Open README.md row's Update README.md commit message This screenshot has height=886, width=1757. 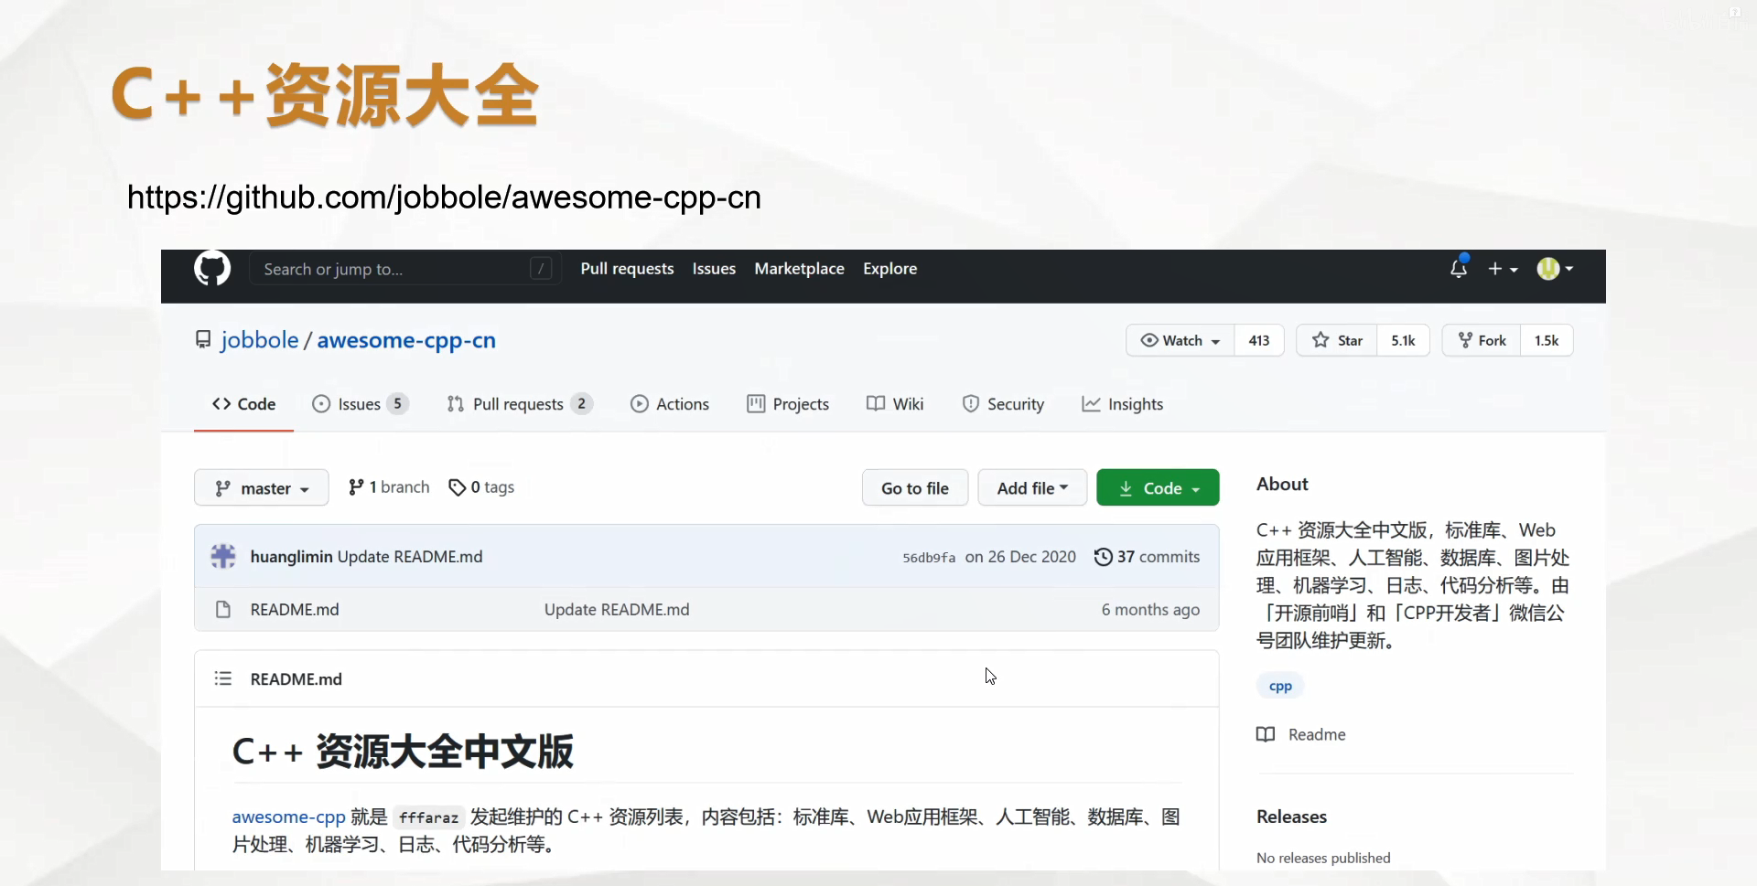click(617, 610)
